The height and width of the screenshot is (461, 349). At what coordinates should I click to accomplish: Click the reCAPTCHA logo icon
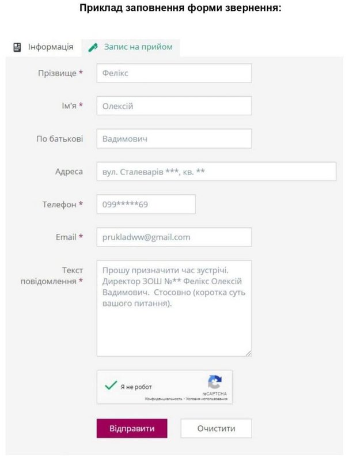(215, 382)
